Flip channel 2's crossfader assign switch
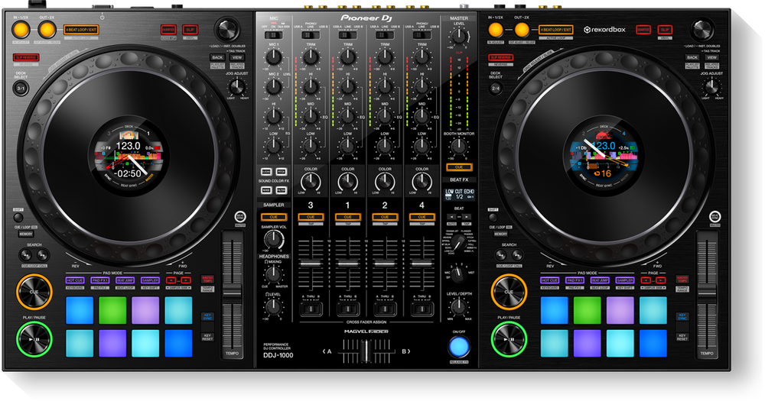The image size is (765, 401). [385, 309]
